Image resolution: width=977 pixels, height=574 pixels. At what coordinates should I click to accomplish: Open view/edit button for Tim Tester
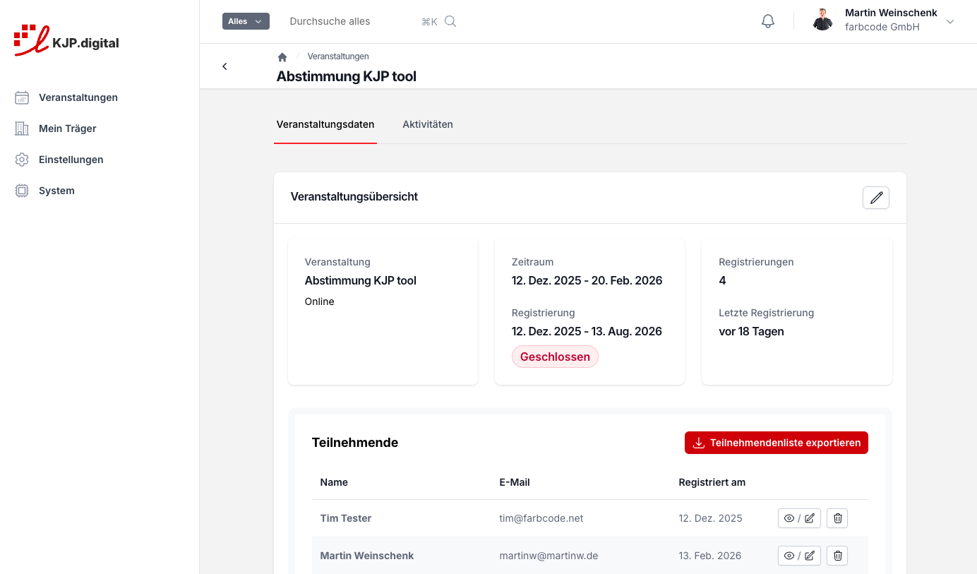coord(799,518)
